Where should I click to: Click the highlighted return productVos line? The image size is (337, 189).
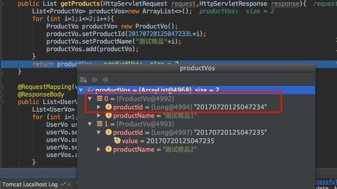168,64
